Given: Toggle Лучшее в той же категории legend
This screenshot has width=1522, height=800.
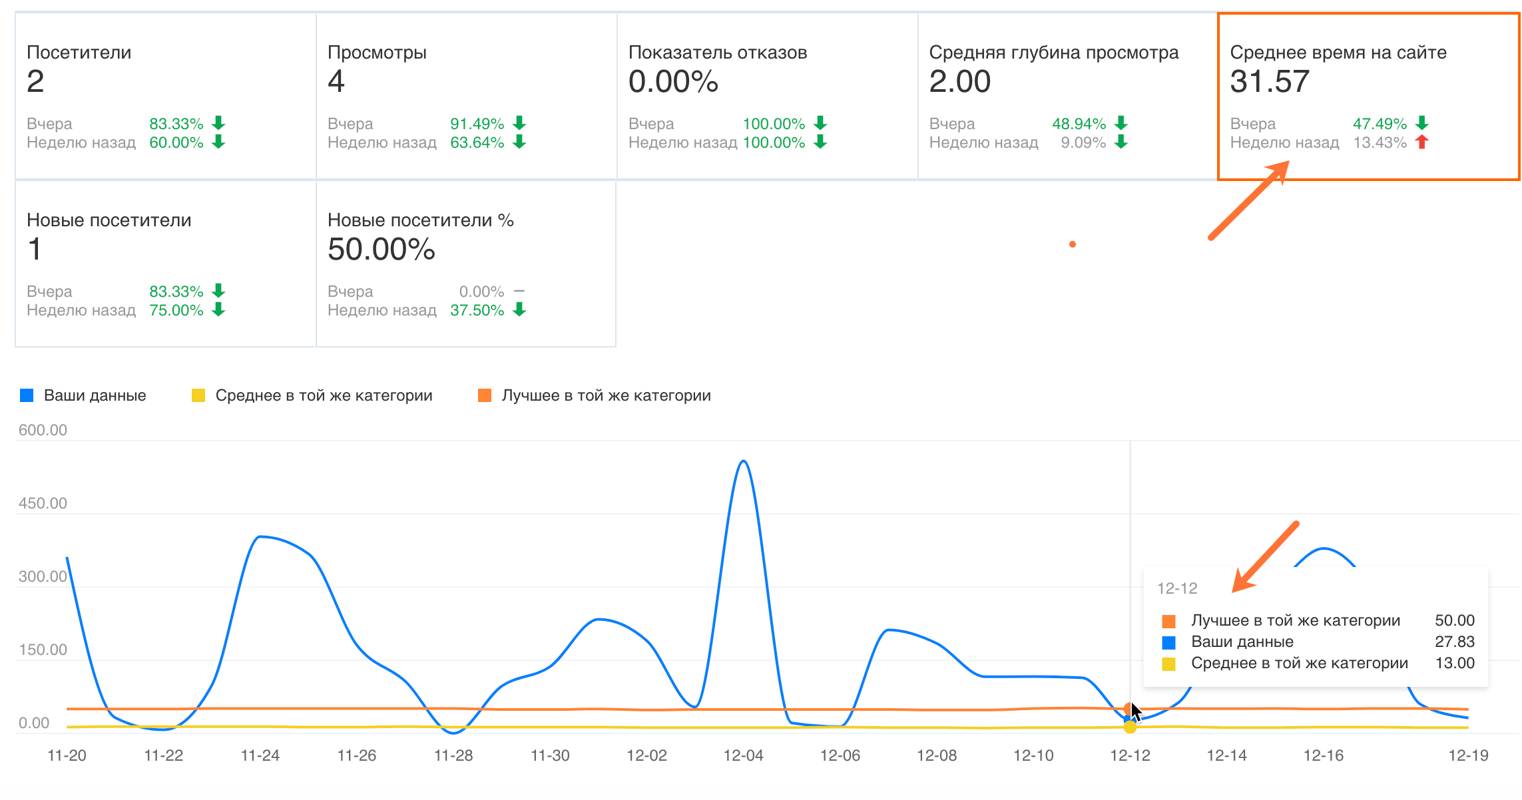Looking at the screenshot, I should coord(595,395).
